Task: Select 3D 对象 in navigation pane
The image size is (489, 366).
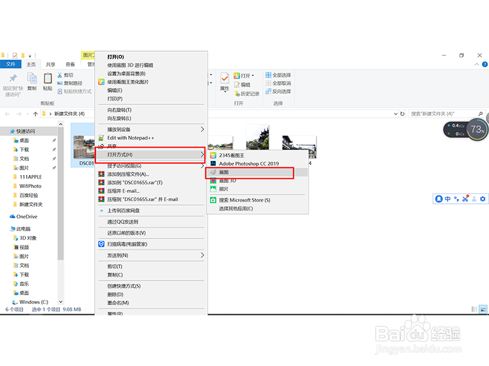Action: coord(25,238)
